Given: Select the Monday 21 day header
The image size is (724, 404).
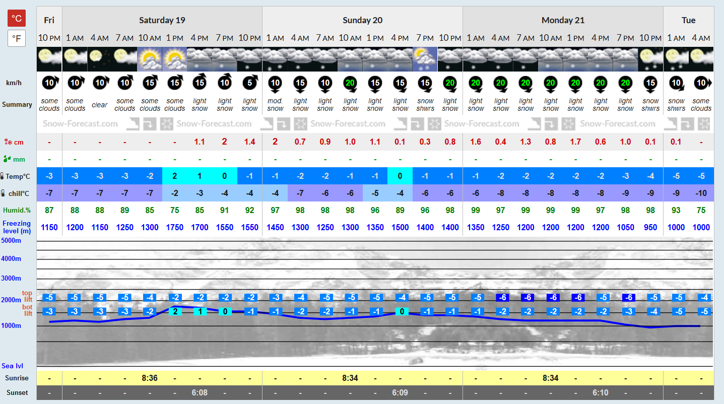Looking at the screenshot, I should coord(563,20).
